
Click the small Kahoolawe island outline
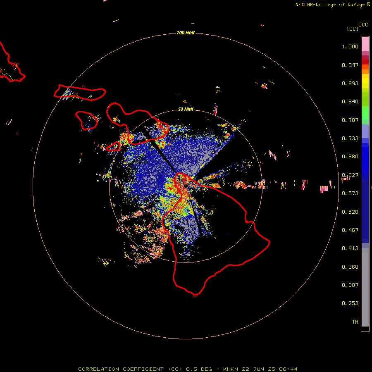tap(113, 147)
